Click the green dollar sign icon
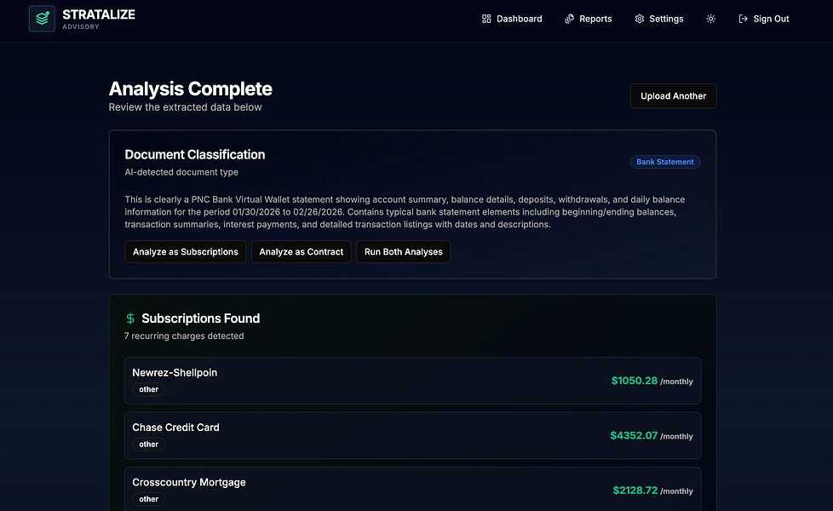The width and height of the screenshot is (833, 511). (x=130, y=319)
